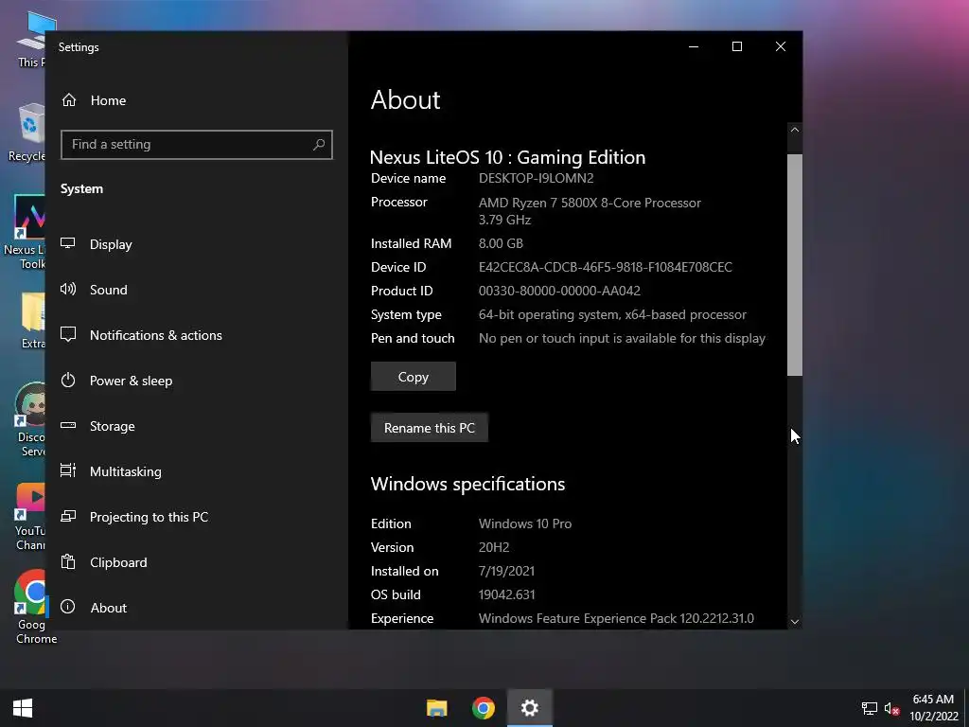
Task: Click the Settings gear taskbar icon
Action: pos(530,708)
